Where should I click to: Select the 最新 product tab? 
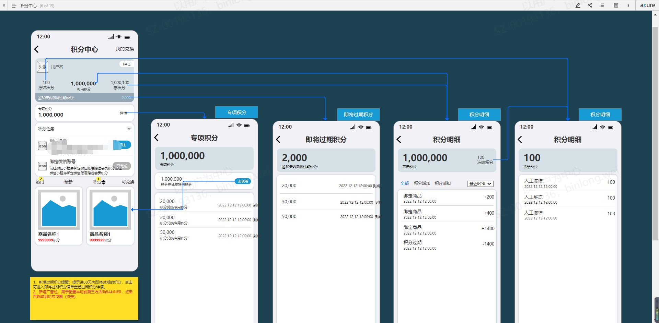pyautogui.click(x=69, y=182)
